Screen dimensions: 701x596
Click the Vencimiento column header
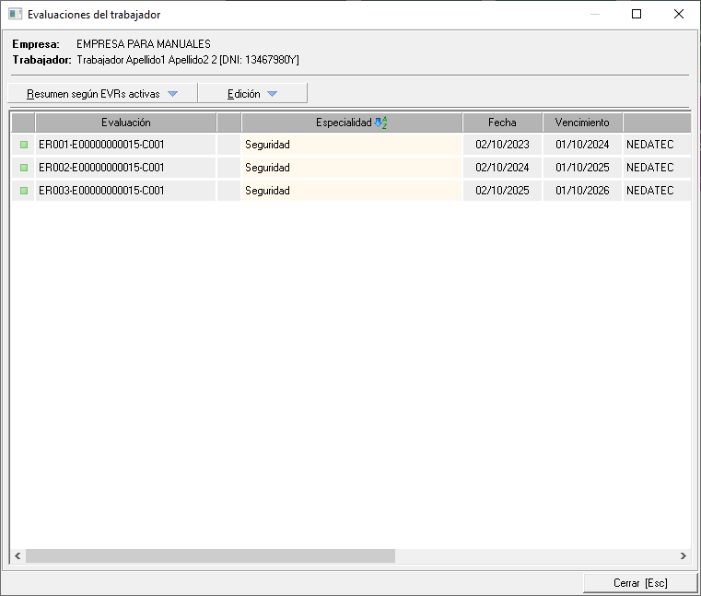tap(582, 123)
